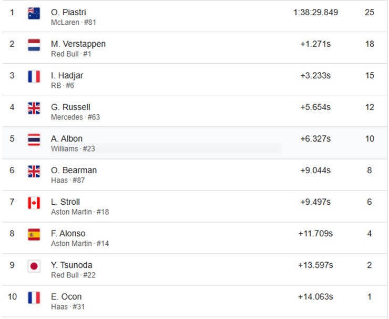389x319 pixels.
Task: Click the 25 points value for Piastri
Action: [x=370, y=12]
